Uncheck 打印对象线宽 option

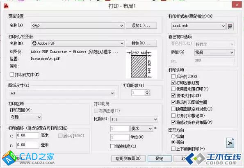(173, 83)
